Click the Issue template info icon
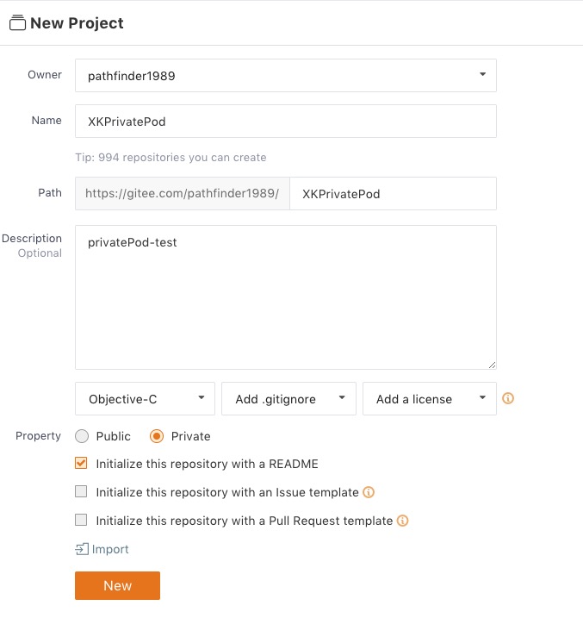583x618 pixels. pos(369,493)
